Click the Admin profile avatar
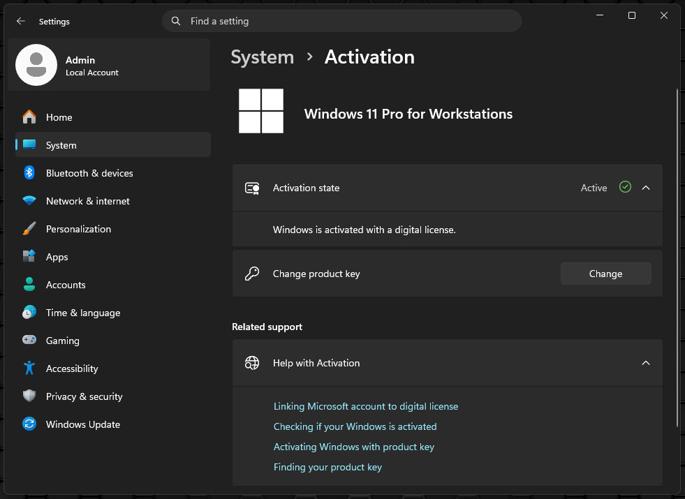 coord(36,65)
